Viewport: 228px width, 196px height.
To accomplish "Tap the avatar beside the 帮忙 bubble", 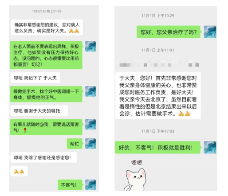I will click(x=90, y=144).
